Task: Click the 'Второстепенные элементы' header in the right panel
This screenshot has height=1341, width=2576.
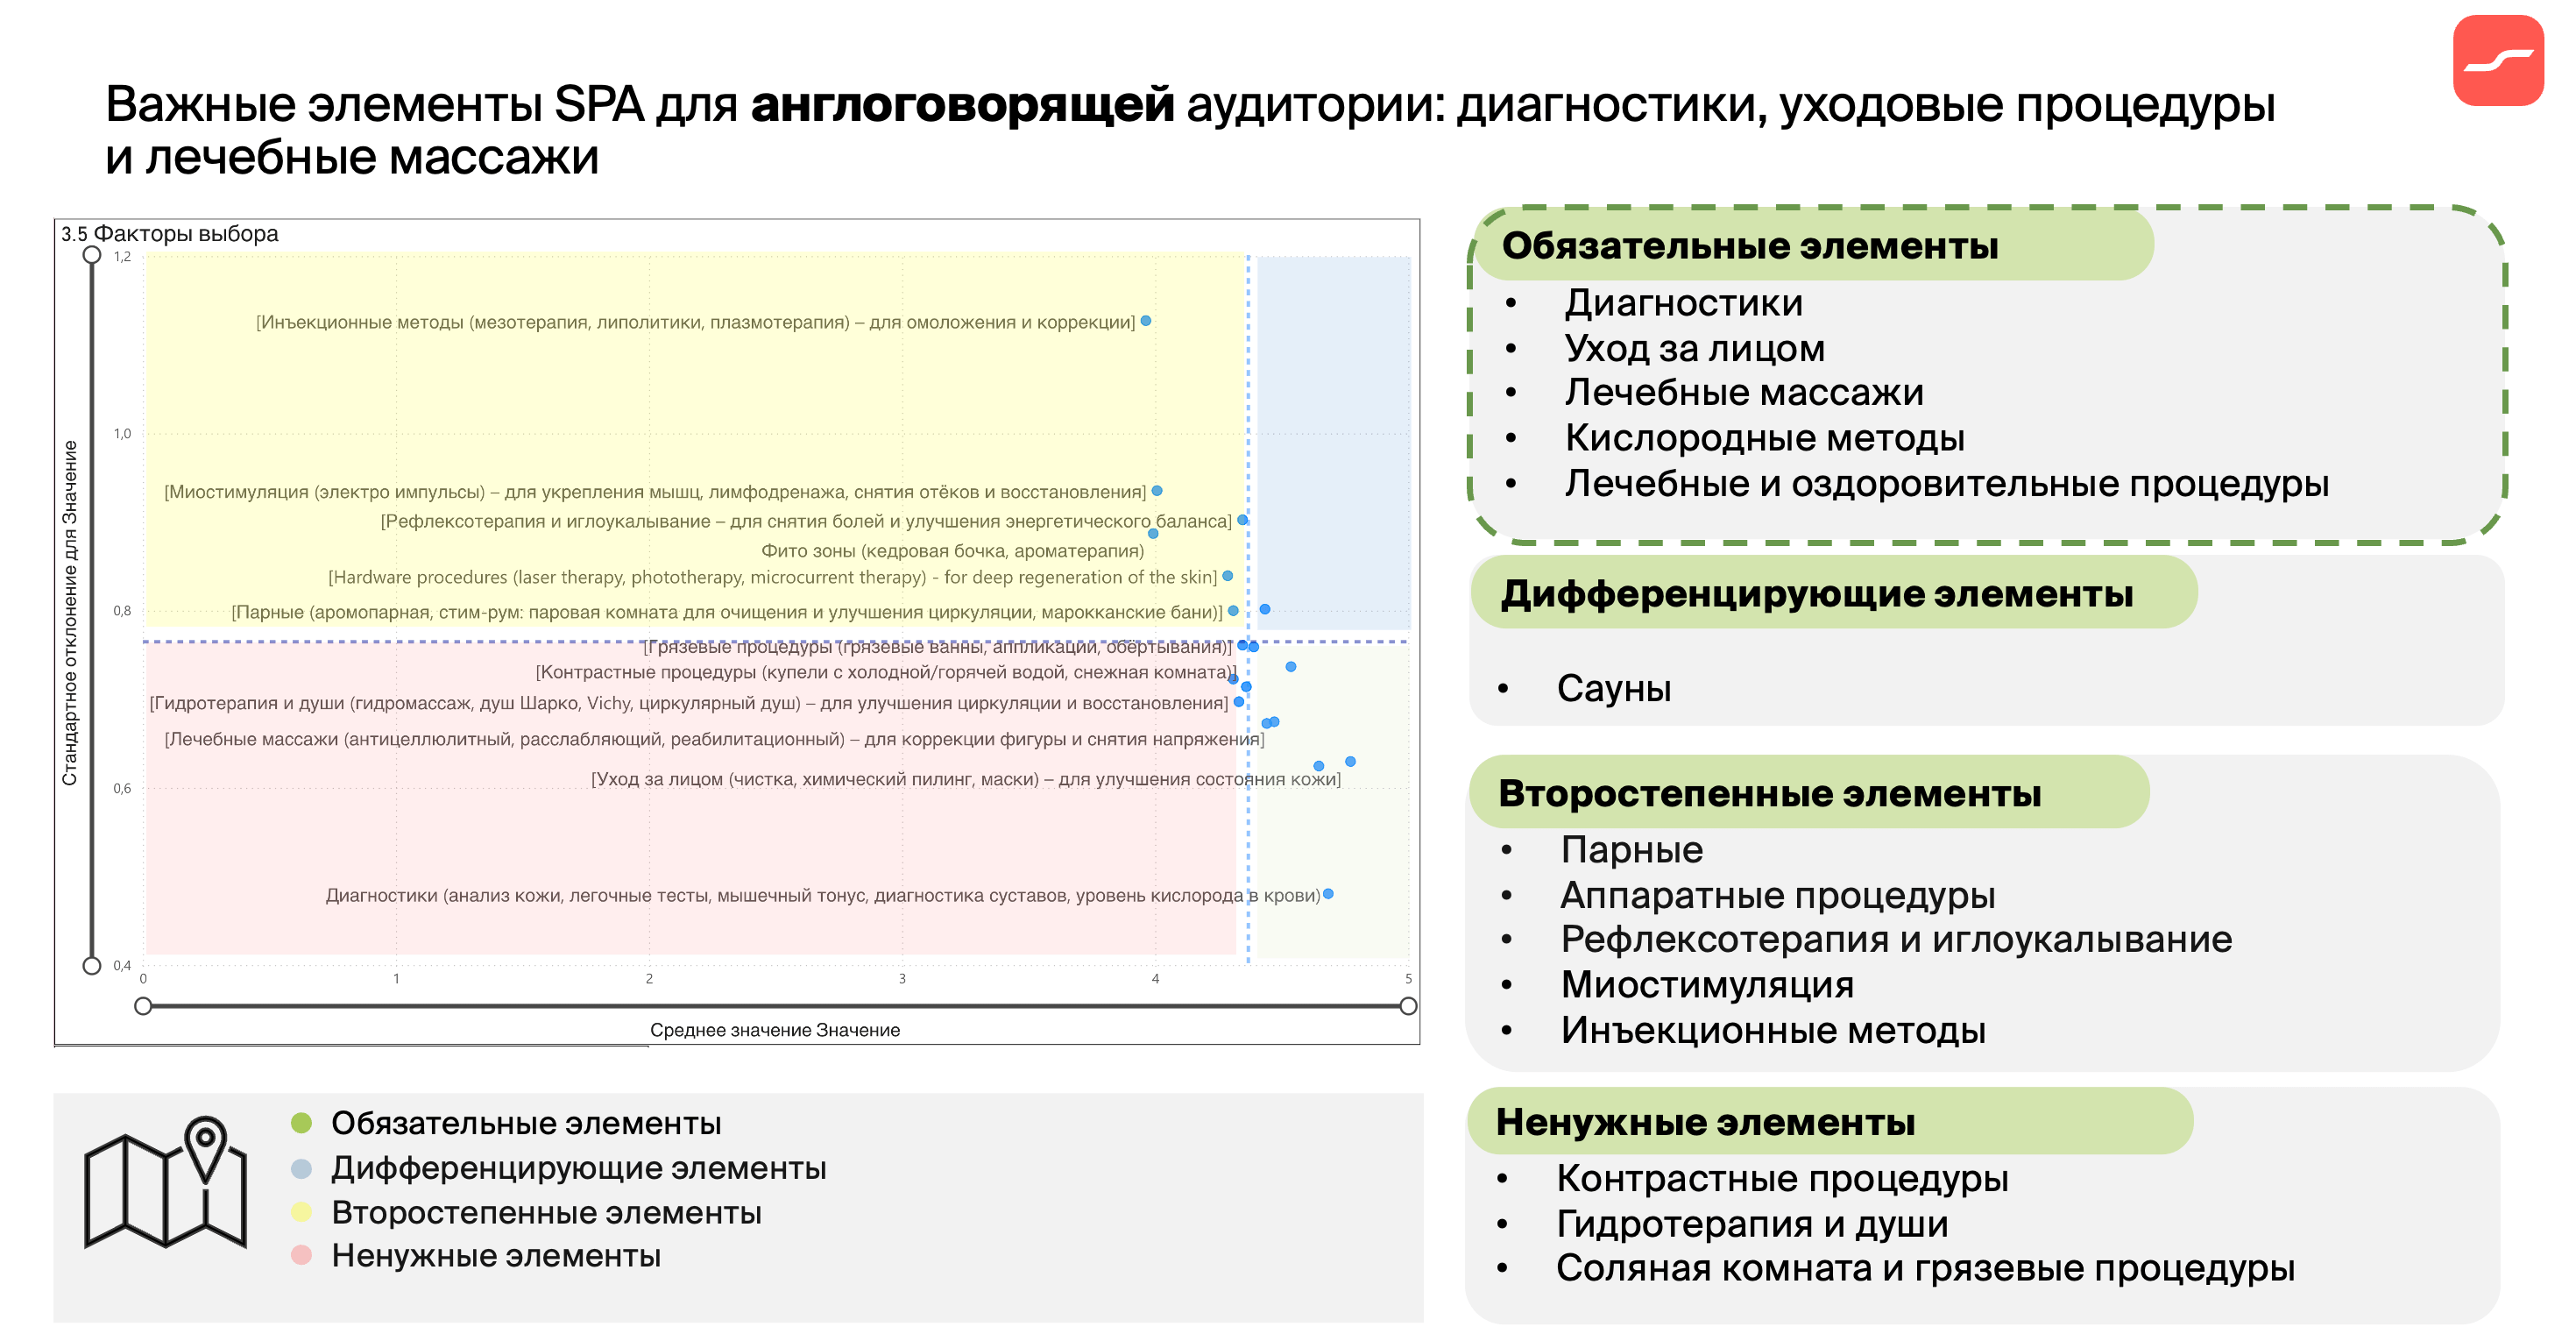Action: pyautogui.click(x=1770, y=793)
